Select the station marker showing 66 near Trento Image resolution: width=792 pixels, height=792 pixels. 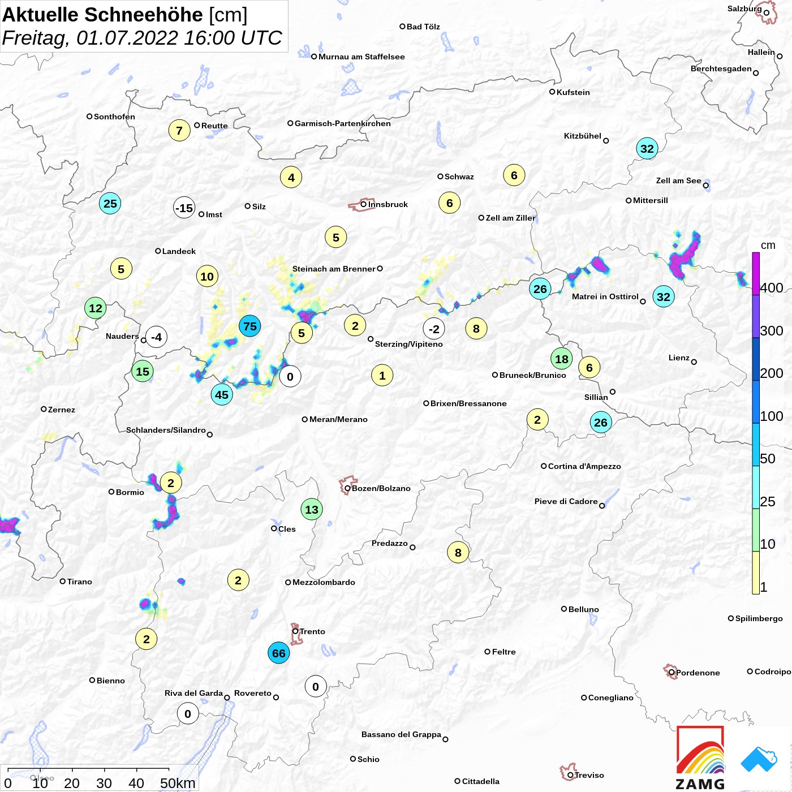[279, 653]
